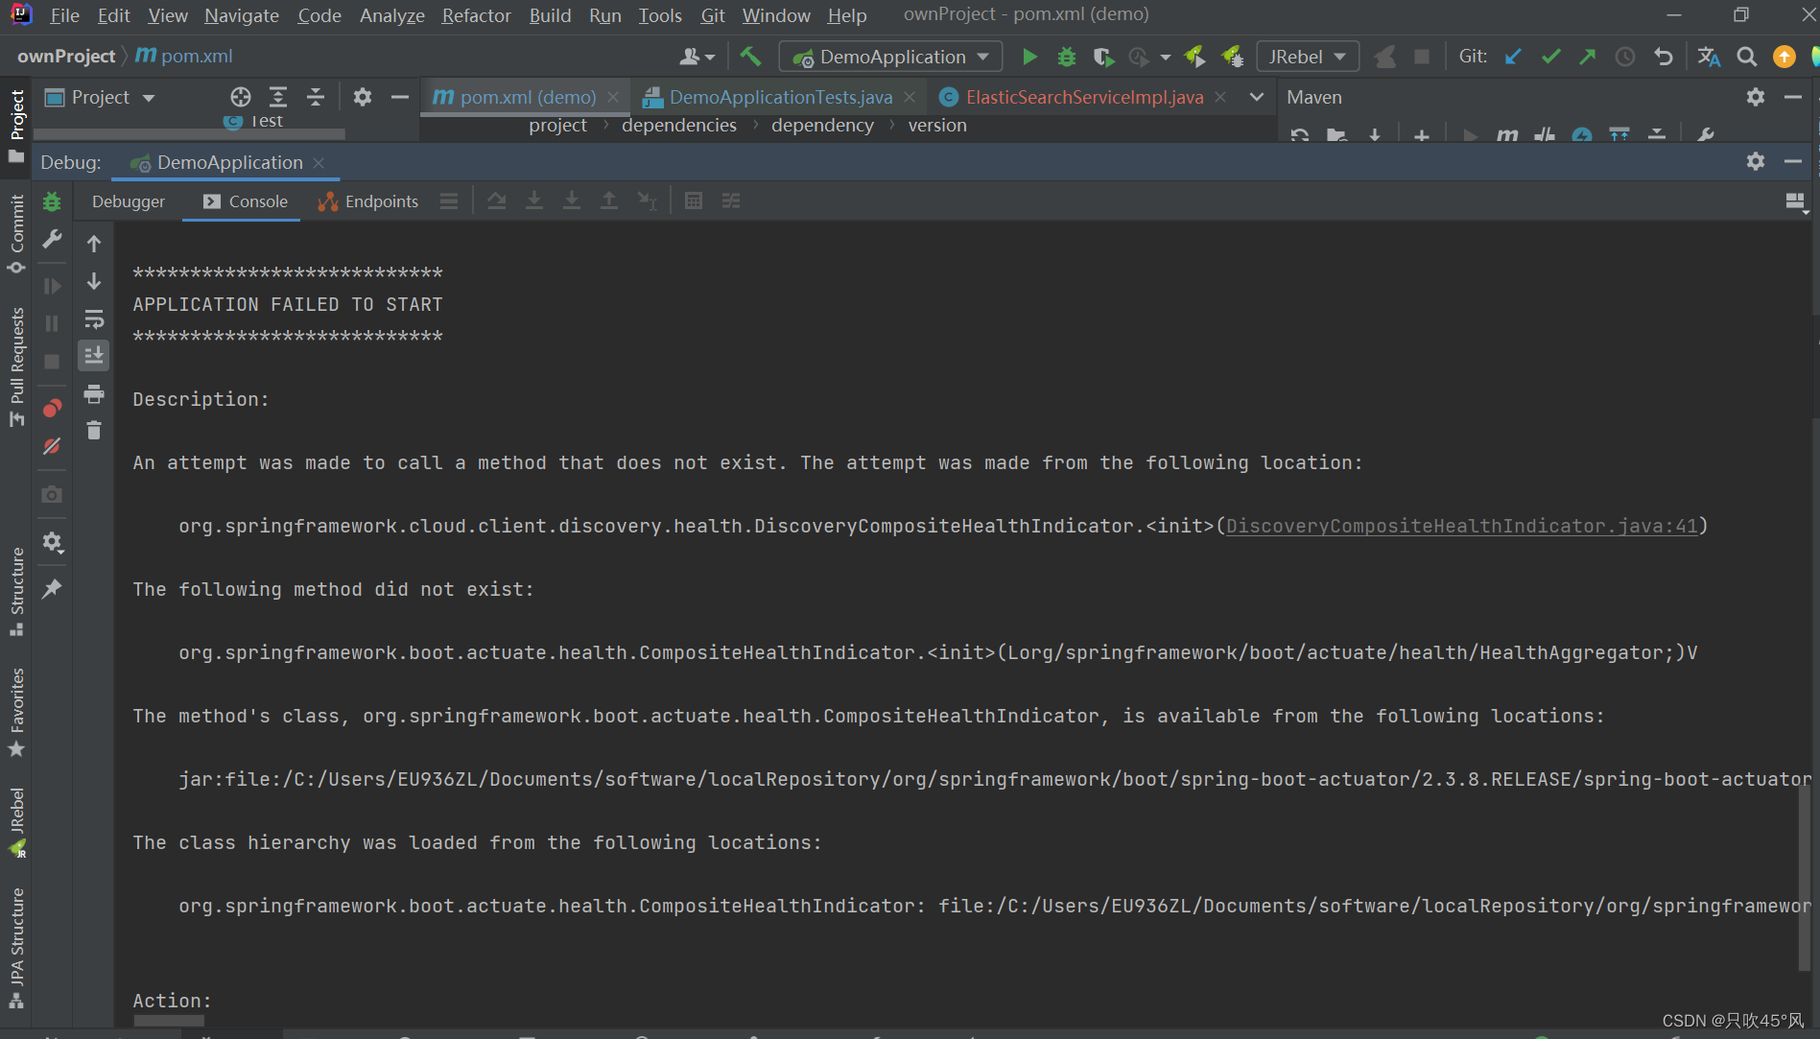Open Maven panel gear settings
Screen dimensions: 1820x1039
tap(1755, 97)
